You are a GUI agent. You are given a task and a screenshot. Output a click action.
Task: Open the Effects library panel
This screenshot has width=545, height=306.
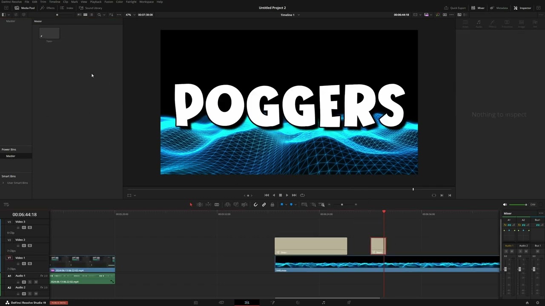click(47, 8)
